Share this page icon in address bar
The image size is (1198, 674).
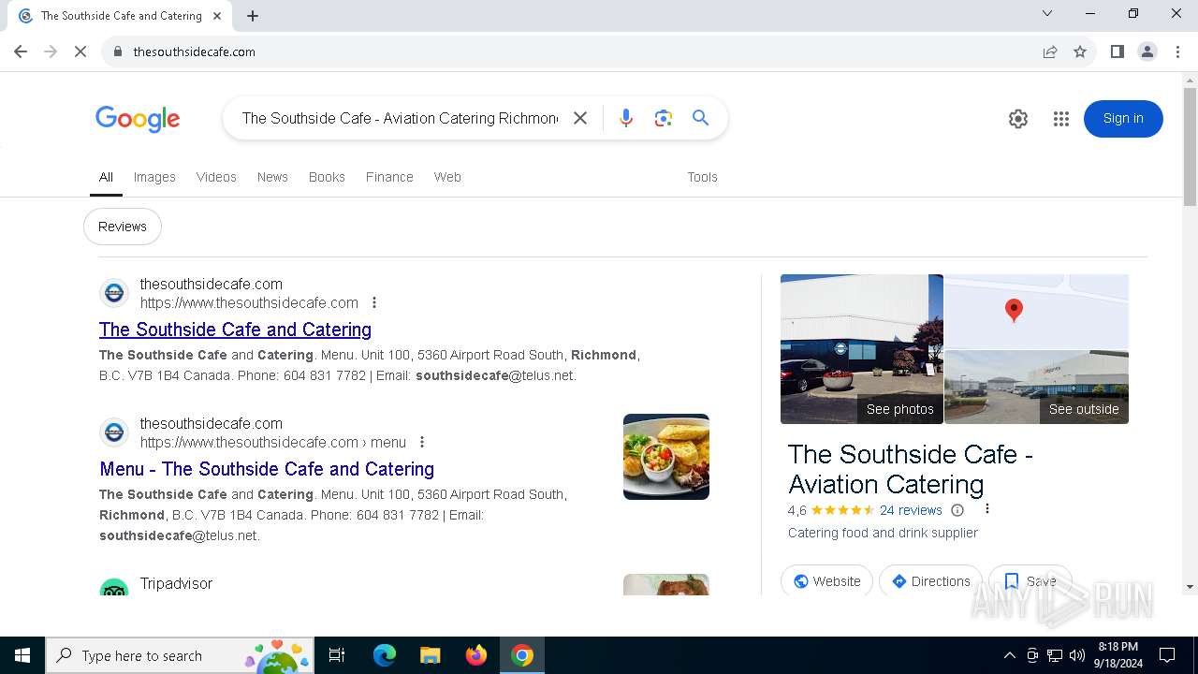1050,51
